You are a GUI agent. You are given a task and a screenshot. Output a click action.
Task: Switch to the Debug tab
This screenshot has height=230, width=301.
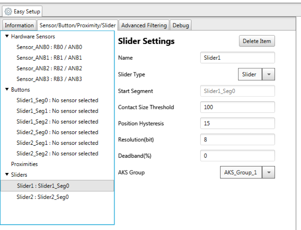pos(180,25)
